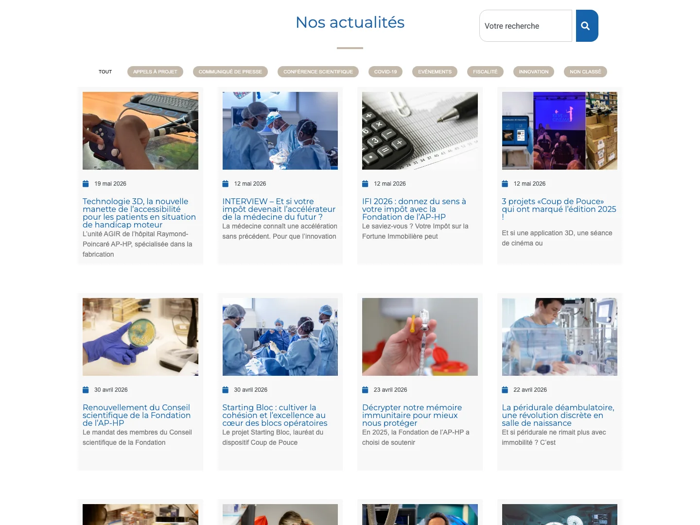Click excerpt starting L'unité AGIR de l'hôpital
This screenshot has width=700, height=525.
[138, 244]
